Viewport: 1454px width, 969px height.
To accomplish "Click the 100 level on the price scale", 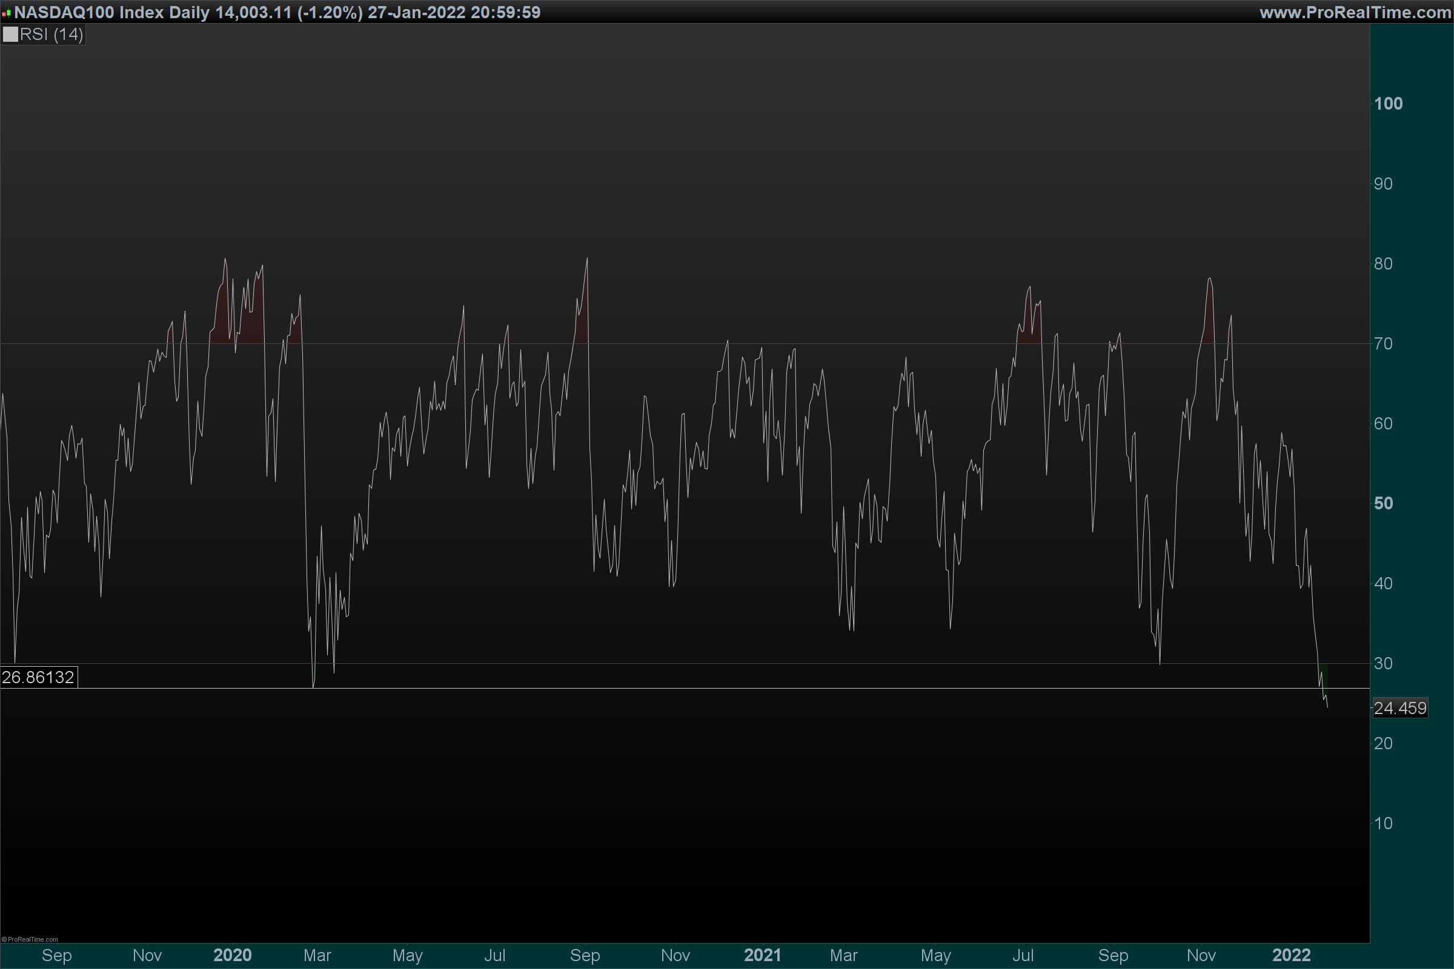I will 1388,104.
